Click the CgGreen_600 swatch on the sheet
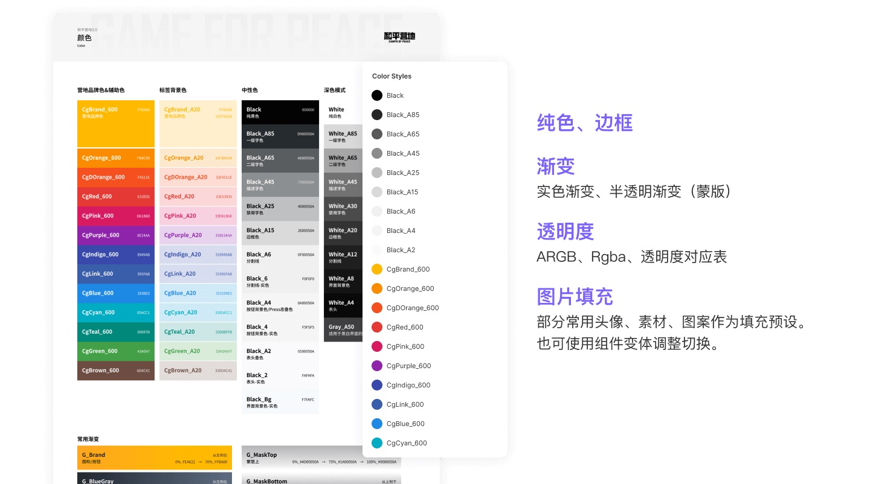Image resolution: width=870 pixels, height=484 pixels. coord(116,351)
